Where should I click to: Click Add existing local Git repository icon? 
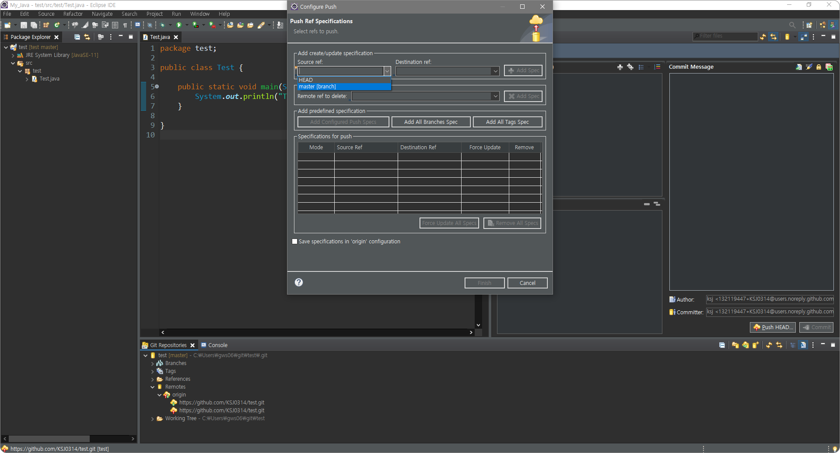tap(735, 345)
